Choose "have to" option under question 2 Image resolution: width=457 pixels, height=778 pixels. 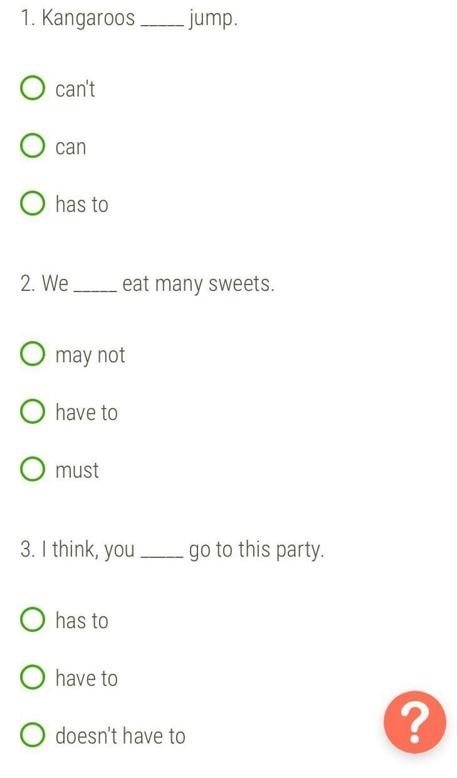coord(33,412)
